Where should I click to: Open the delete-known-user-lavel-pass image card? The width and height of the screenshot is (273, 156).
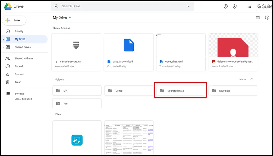[233, 52]
